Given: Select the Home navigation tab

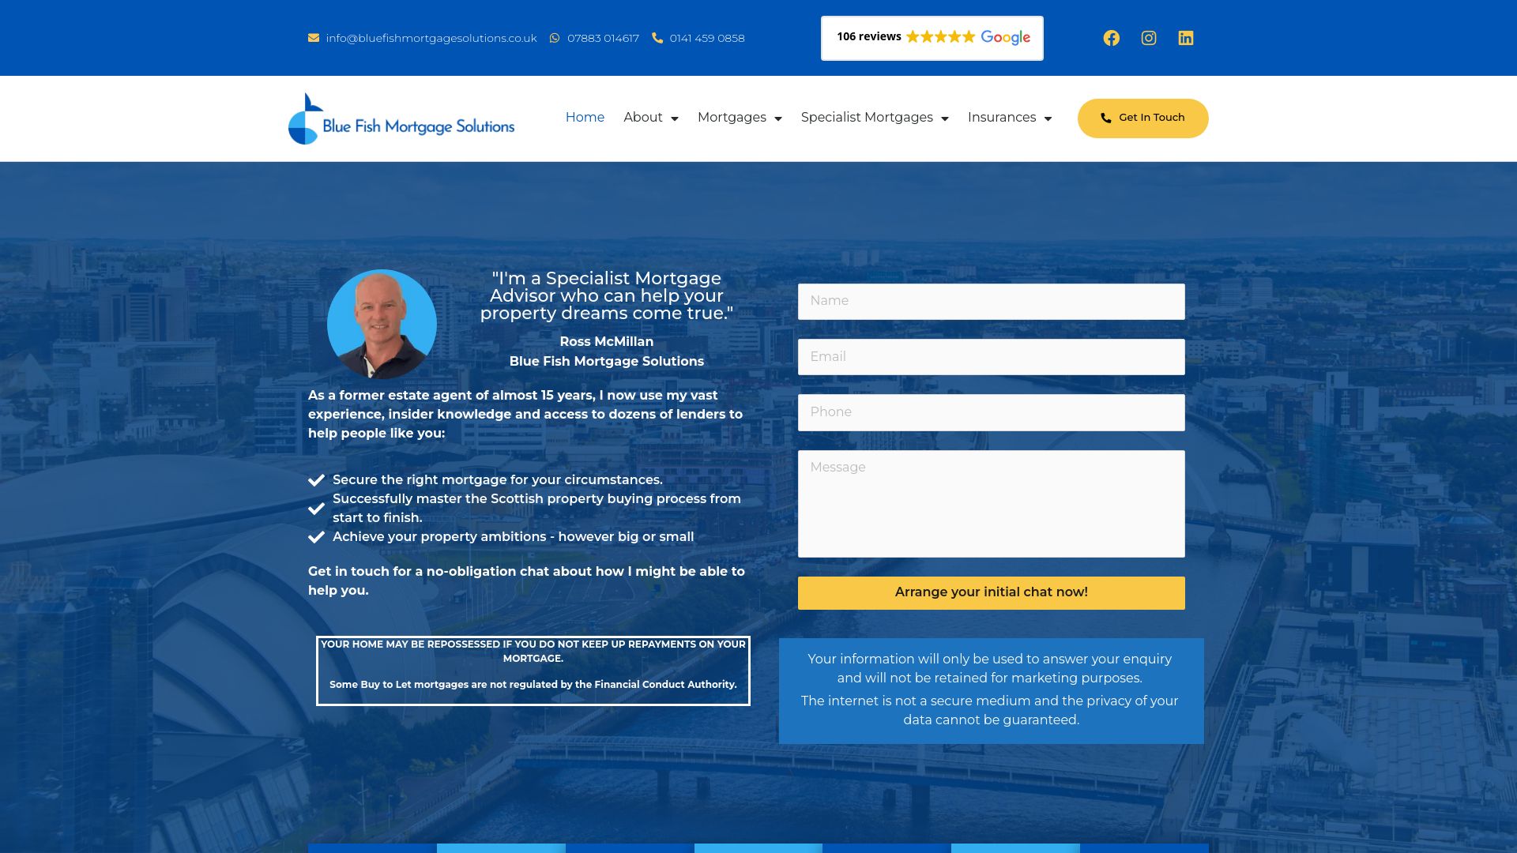Looking at the screenshot, I should tap(585, 117).
